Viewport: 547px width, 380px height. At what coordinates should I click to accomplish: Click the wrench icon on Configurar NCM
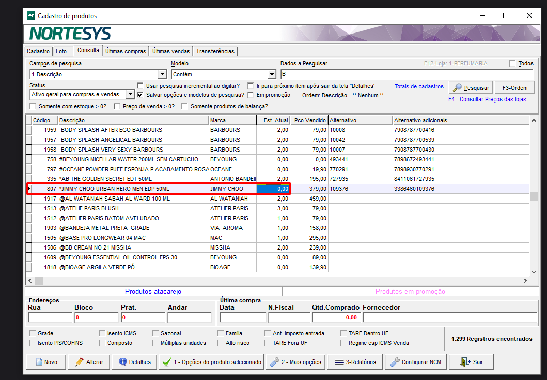[x=395, y=362]
